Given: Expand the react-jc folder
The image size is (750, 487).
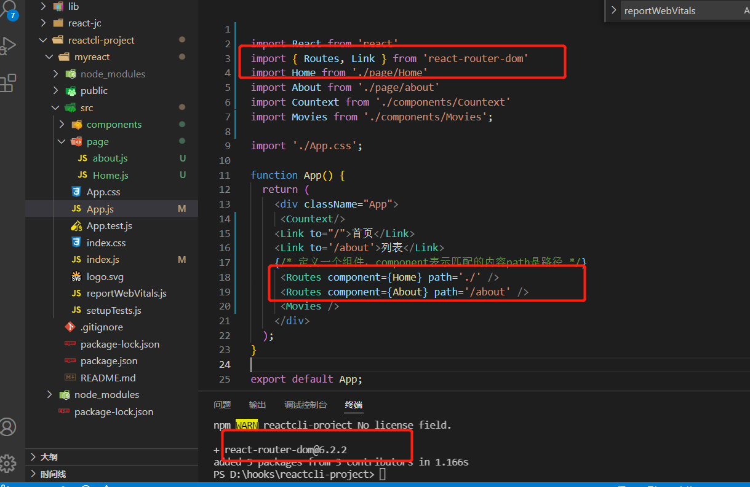Looking at the screenshot, I should coord(43,23).
